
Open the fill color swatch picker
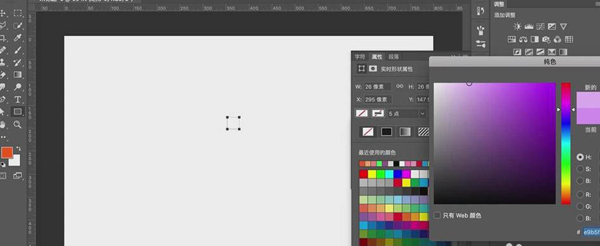pos(362,113)
